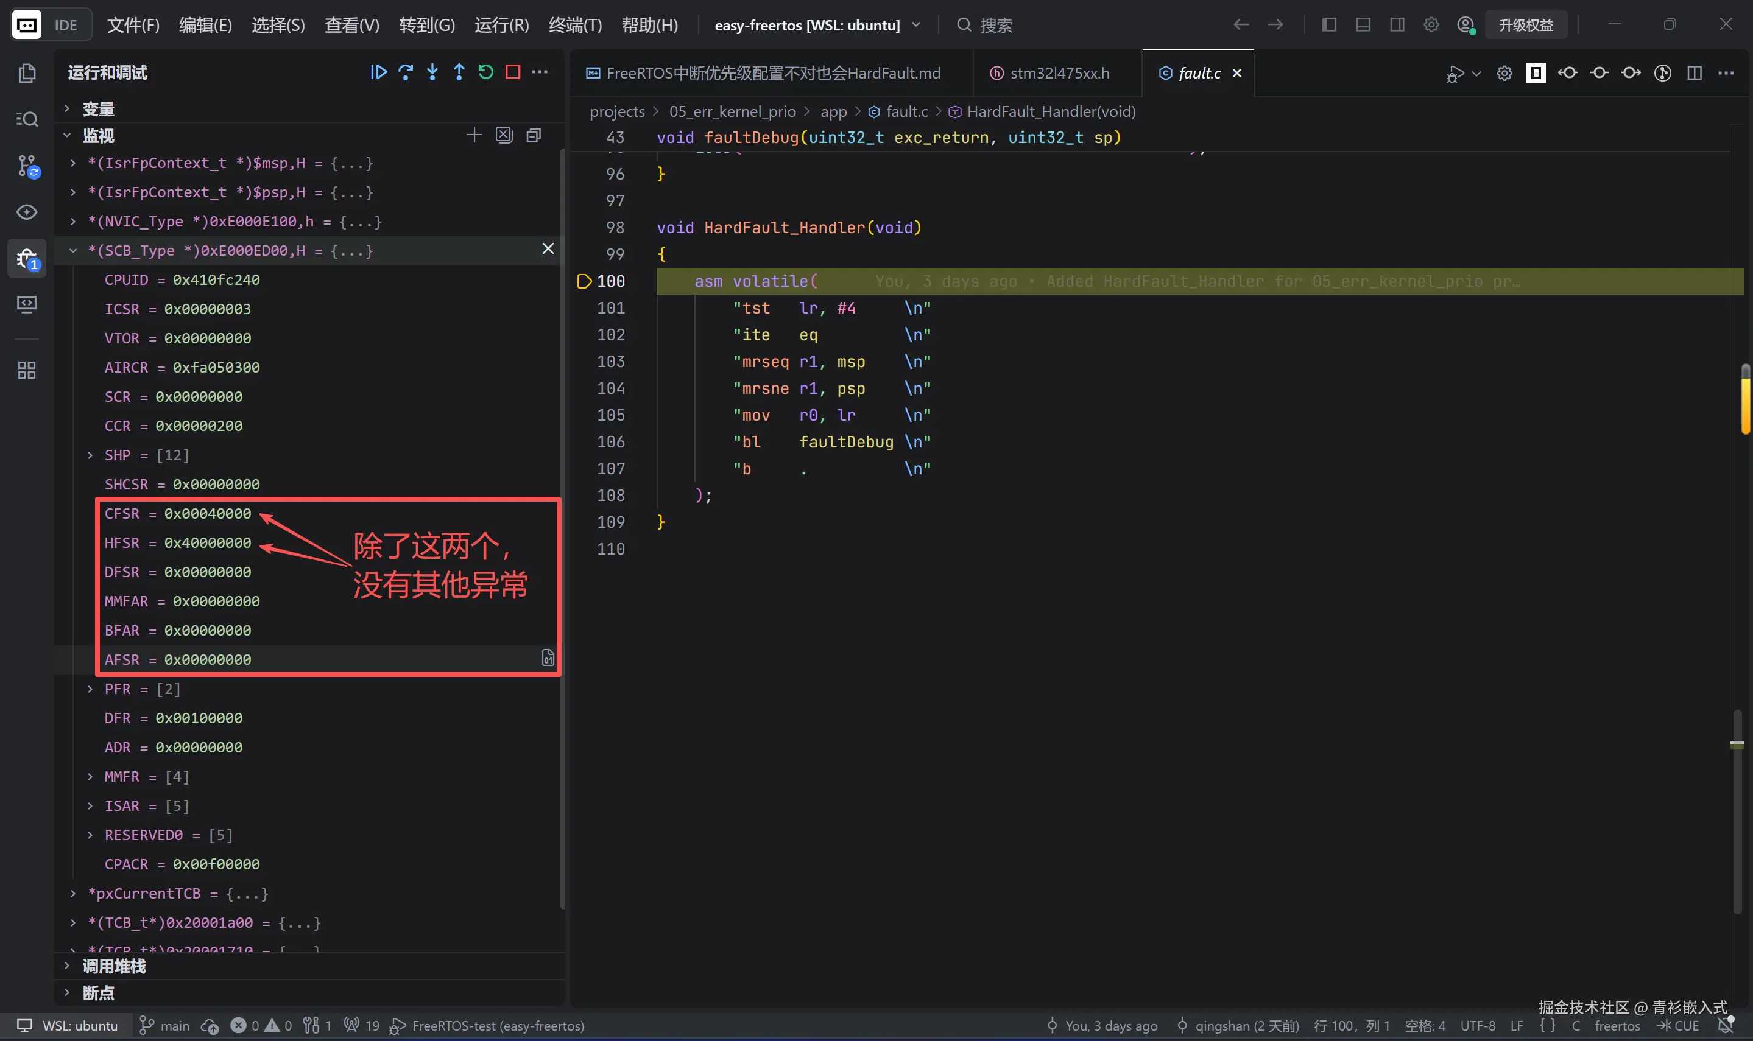Screen dimensions: 1753x1041
Task: Open the 运行(R) menu
Action: pos(501,25)
